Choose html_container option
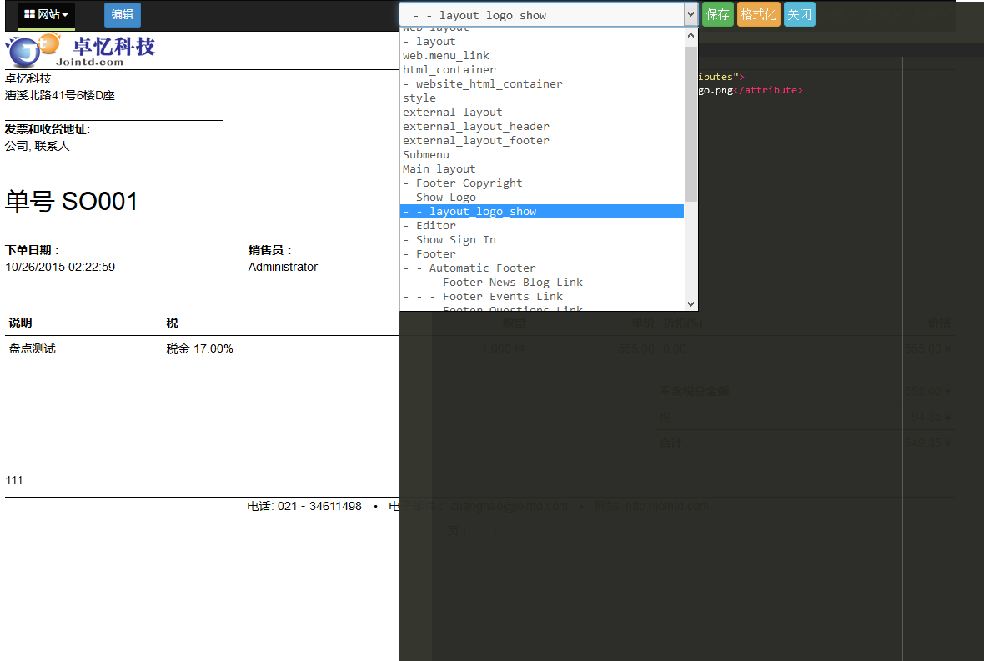This screenshot has width=984, height=661. (x=449, y=70)
